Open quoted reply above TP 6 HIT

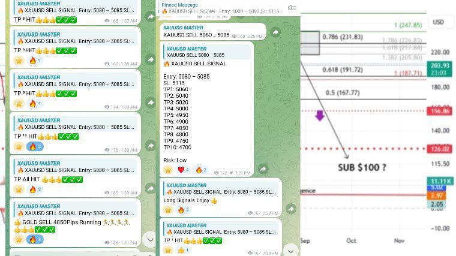point(75,38)
